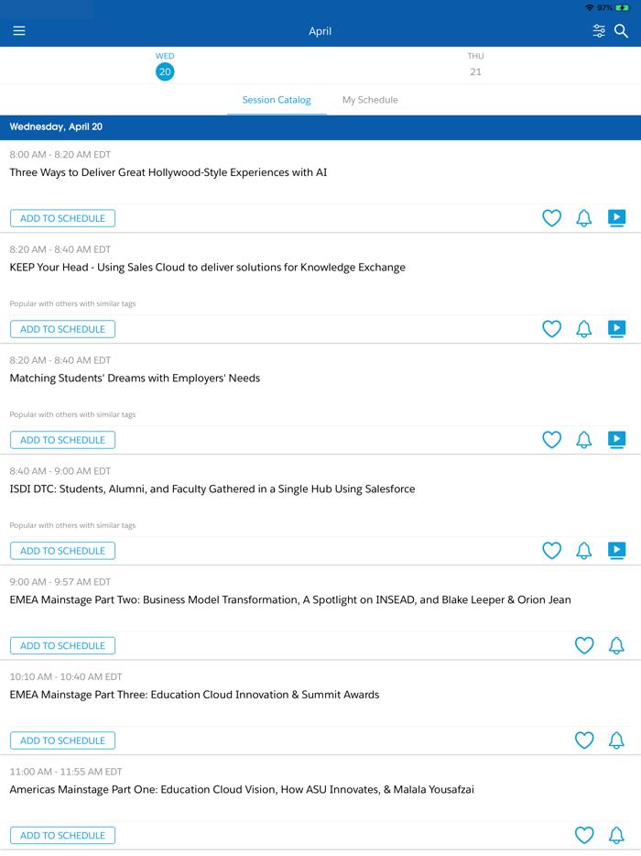Open the session filter settings
This screenshot has width=641, height=856.
599,30
